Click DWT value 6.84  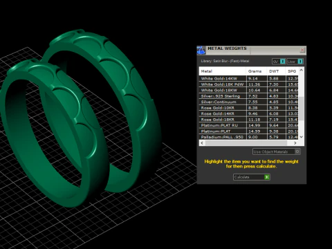tap(274, 90)
